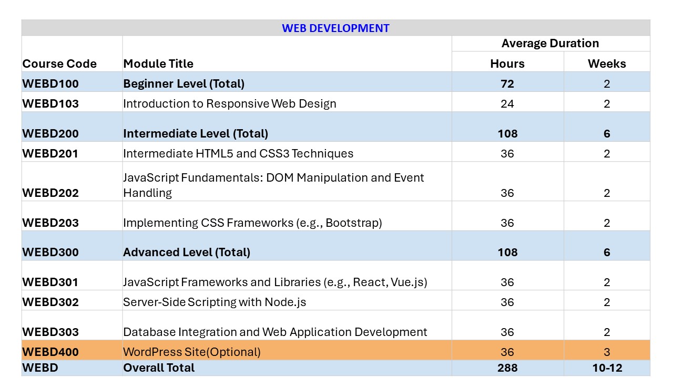Click the orange WordPress Site(Optional) cell
673x378 pixels.
point(191,352)
